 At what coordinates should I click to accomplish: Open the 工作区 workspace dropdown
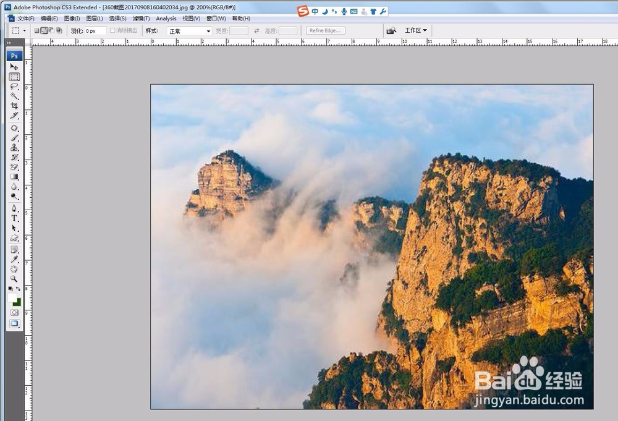pos(416,30)
